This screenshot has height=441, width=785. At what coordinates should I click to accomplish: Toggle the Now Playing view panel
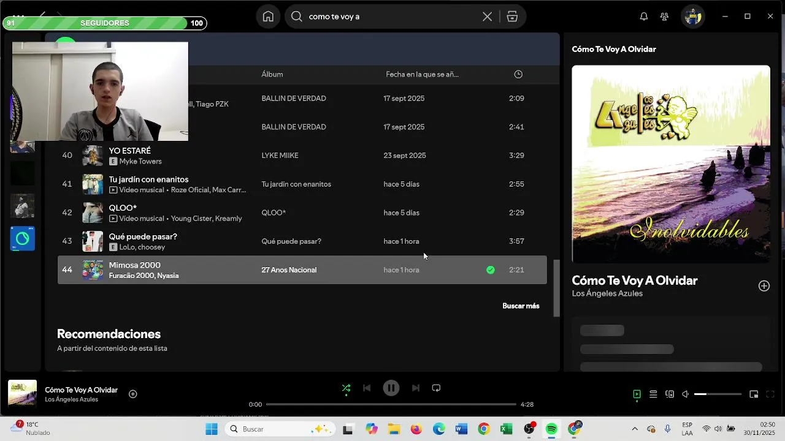pos(637,394)
